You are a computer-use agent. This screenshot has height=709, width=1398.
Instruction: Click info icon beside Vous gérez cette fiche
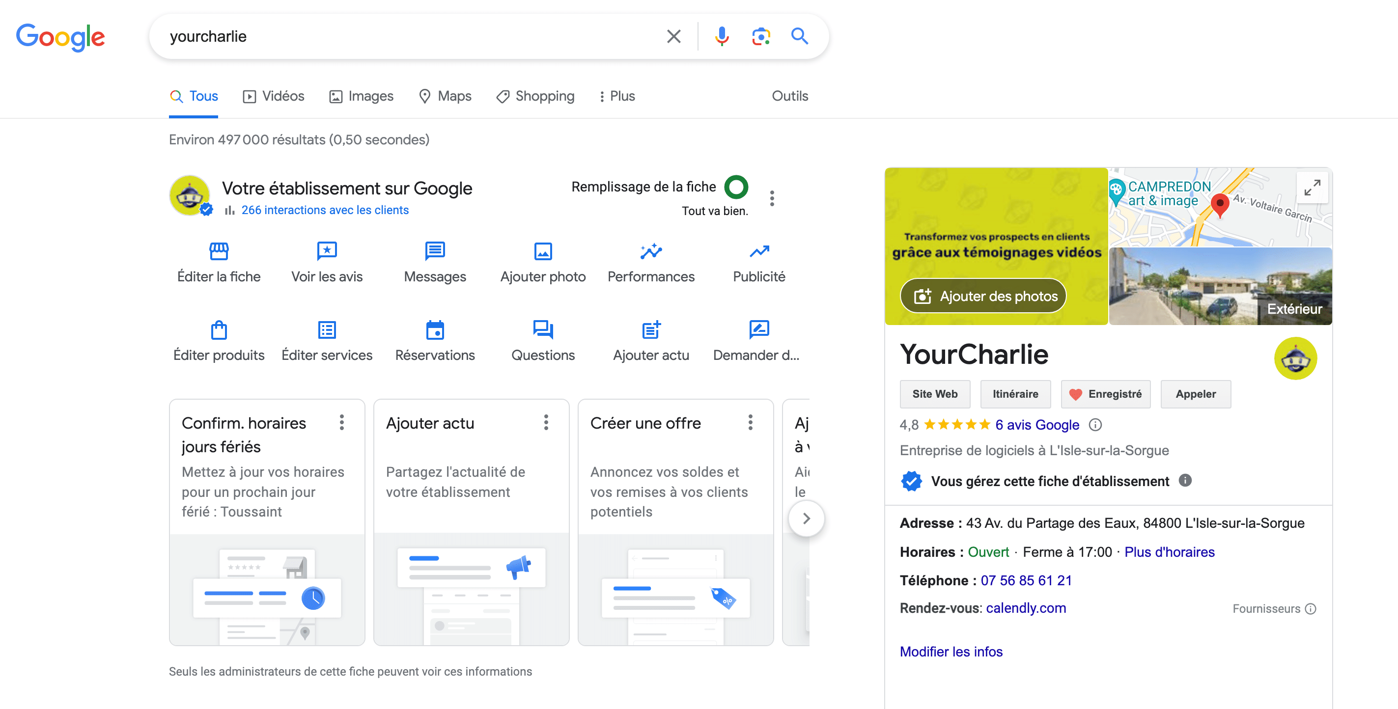click(x=1185, y=481)
